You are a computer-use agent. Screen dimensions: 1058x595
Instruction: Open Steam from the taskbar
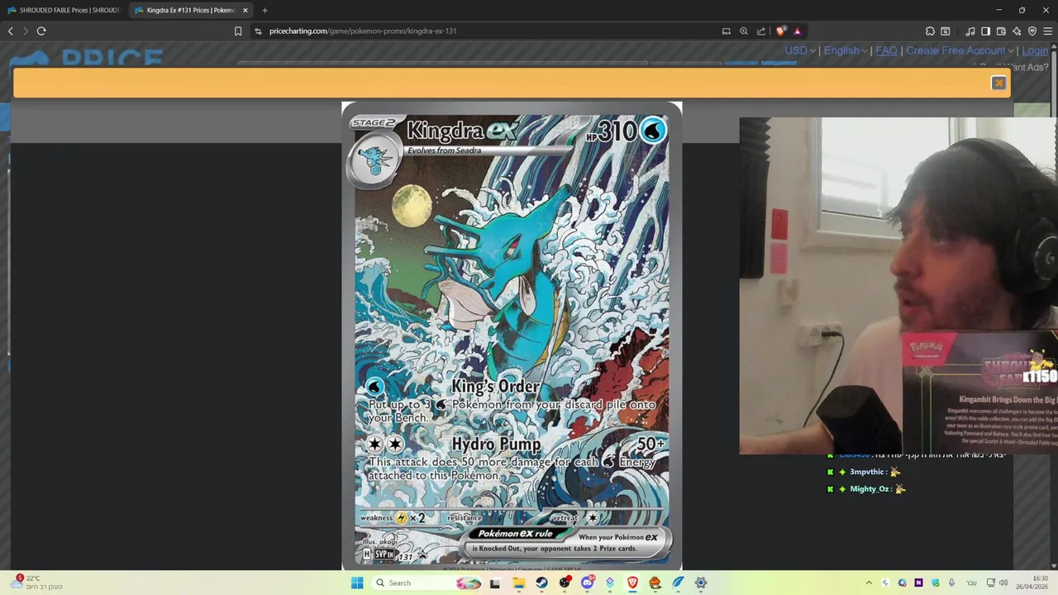tap(541, 583)
